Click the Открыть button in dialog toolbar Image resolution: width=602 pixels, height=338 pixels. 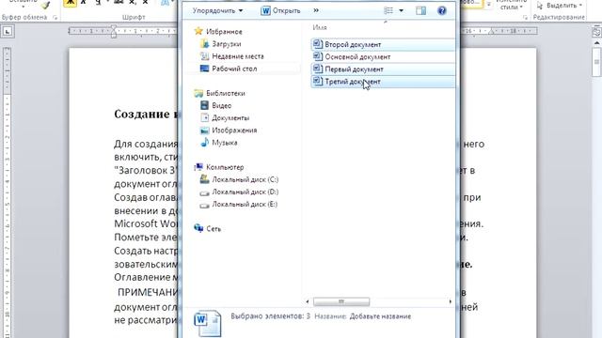[x=280, y=10]
